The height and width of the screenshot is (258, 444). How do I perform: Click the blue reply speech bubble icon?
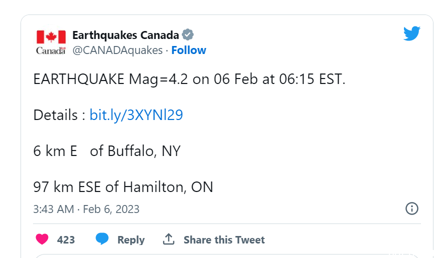coord(102,239)
